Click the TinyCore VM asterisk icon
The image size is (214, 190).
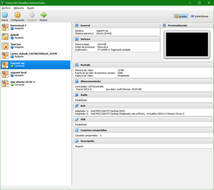click(5, 46)
